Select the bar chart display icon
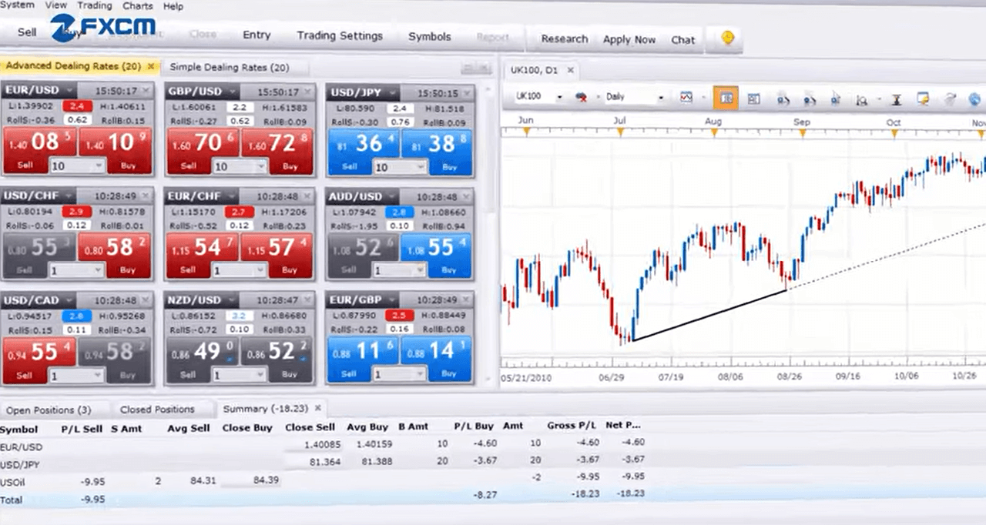This screenshot has width=986, height=525. (x=753, y=99)
